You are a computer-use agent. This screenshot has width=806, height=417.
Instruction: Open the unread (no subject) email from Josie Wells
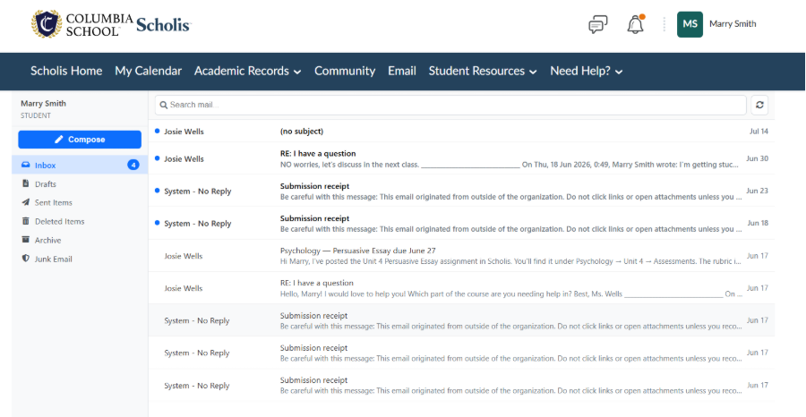click(461, 132)
